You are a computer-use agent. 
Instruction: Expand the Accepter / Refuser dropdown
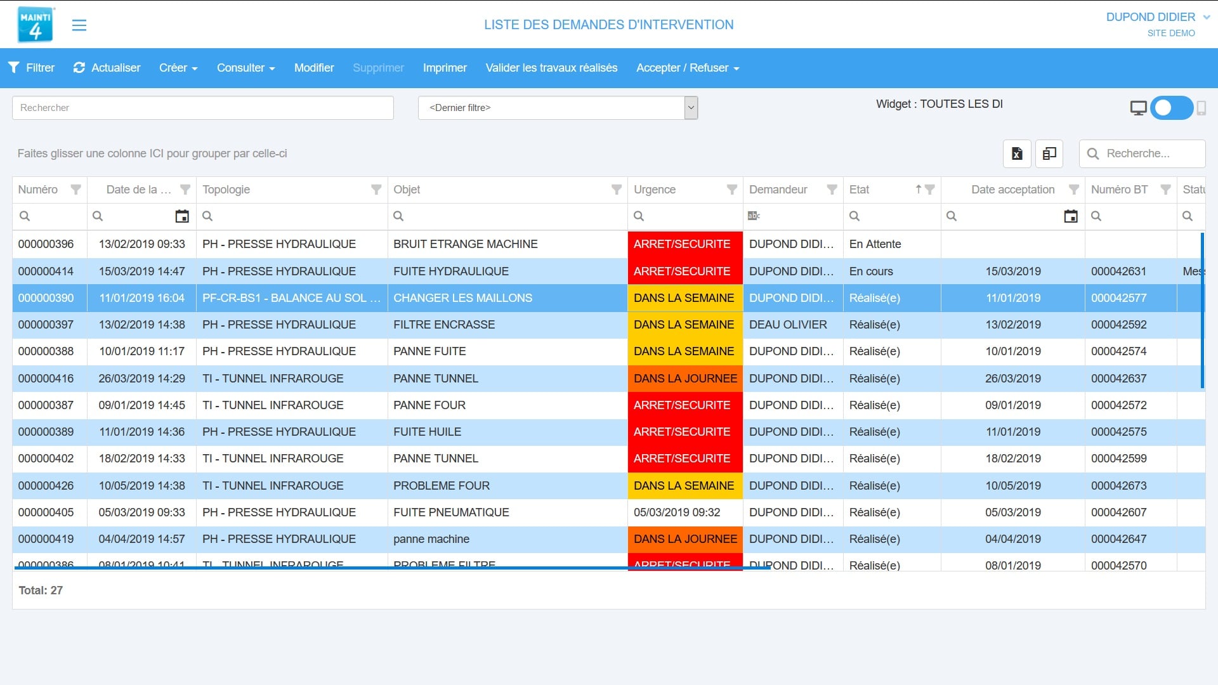pos(688,68)
